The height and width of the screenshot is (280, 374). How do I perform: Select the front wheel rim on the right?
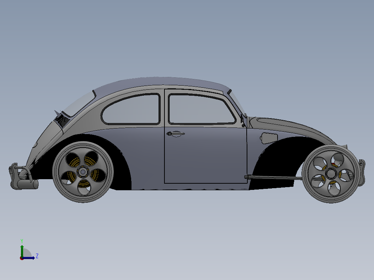pyautogui.click(x=331, y=174)
